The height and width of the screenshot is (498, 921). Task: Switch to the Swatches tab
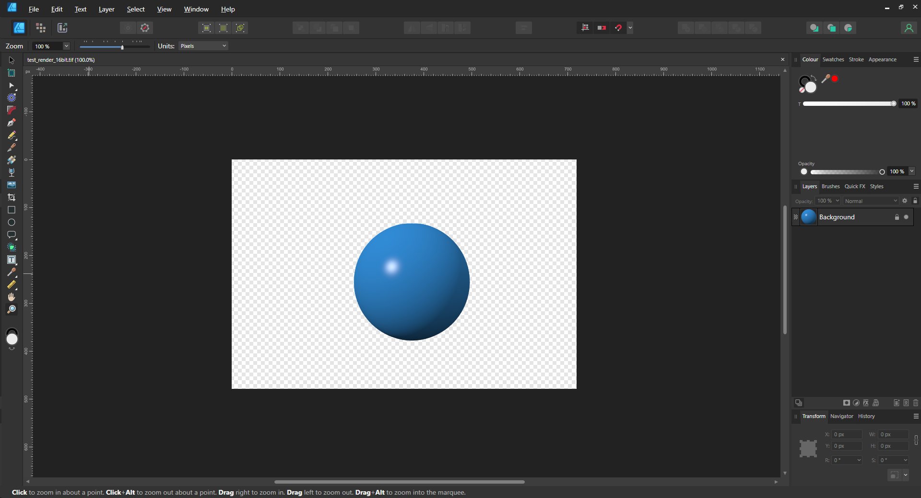833,59
